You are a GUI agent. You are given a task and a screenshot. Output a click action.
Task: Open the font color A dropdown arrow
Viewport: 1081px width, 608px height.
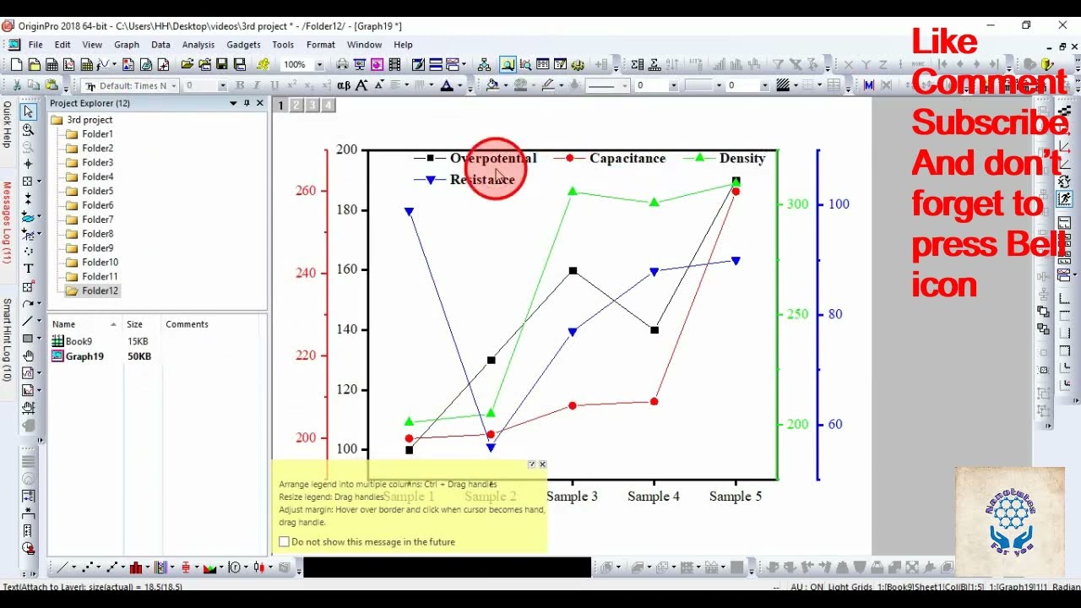(x=459, y=85)
